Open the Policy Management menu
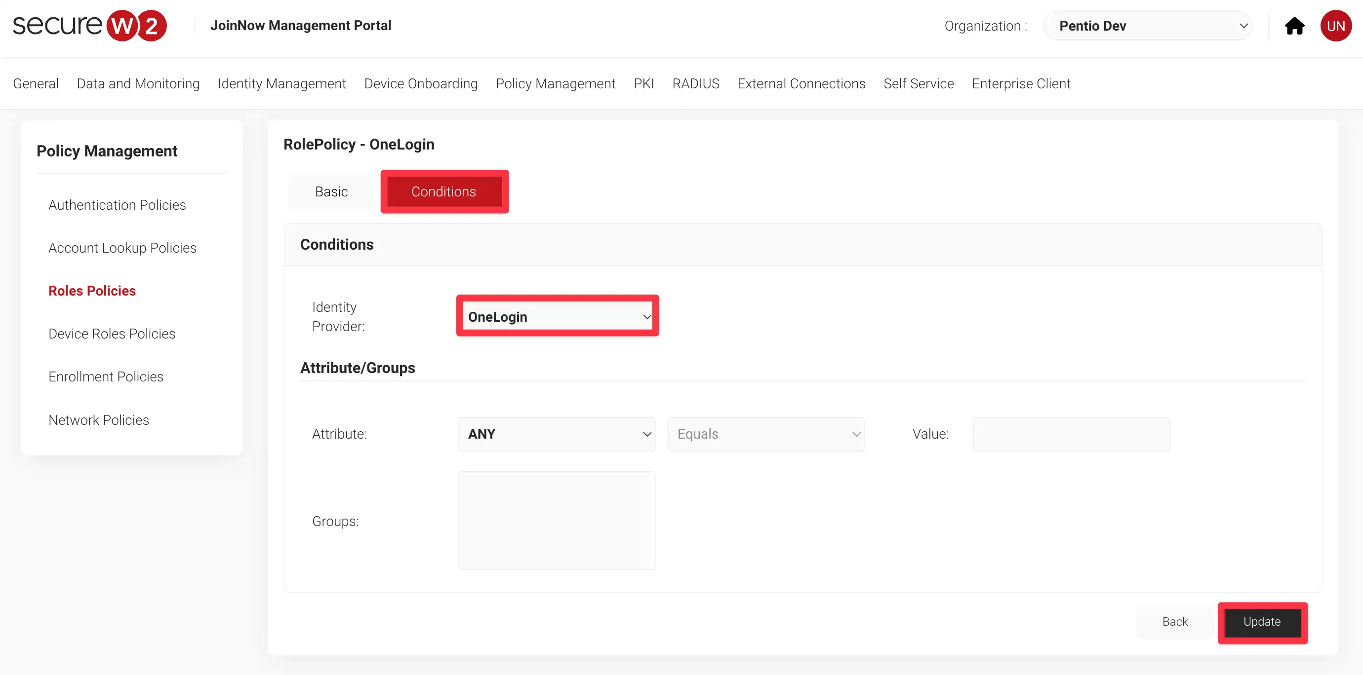Screen dimensions: 1363x675 pos(555,83)
